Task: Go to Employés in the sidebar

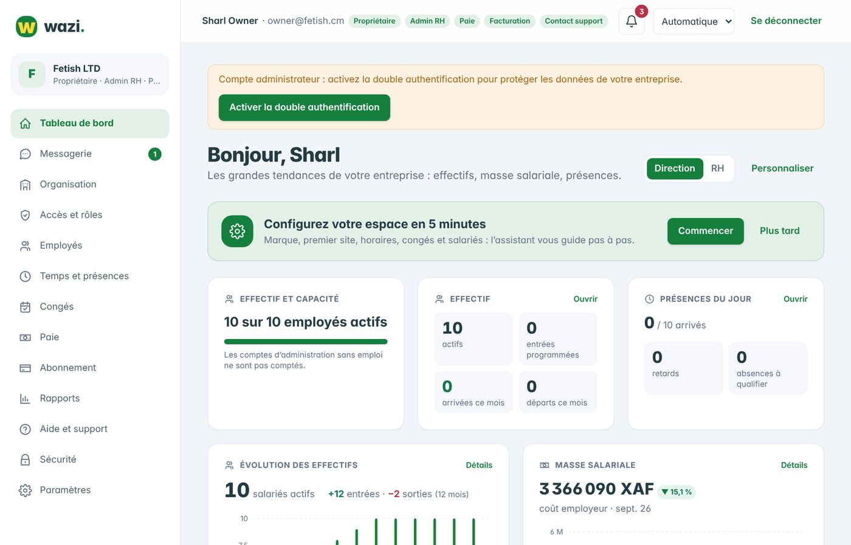Action: [x=90, y=245]
